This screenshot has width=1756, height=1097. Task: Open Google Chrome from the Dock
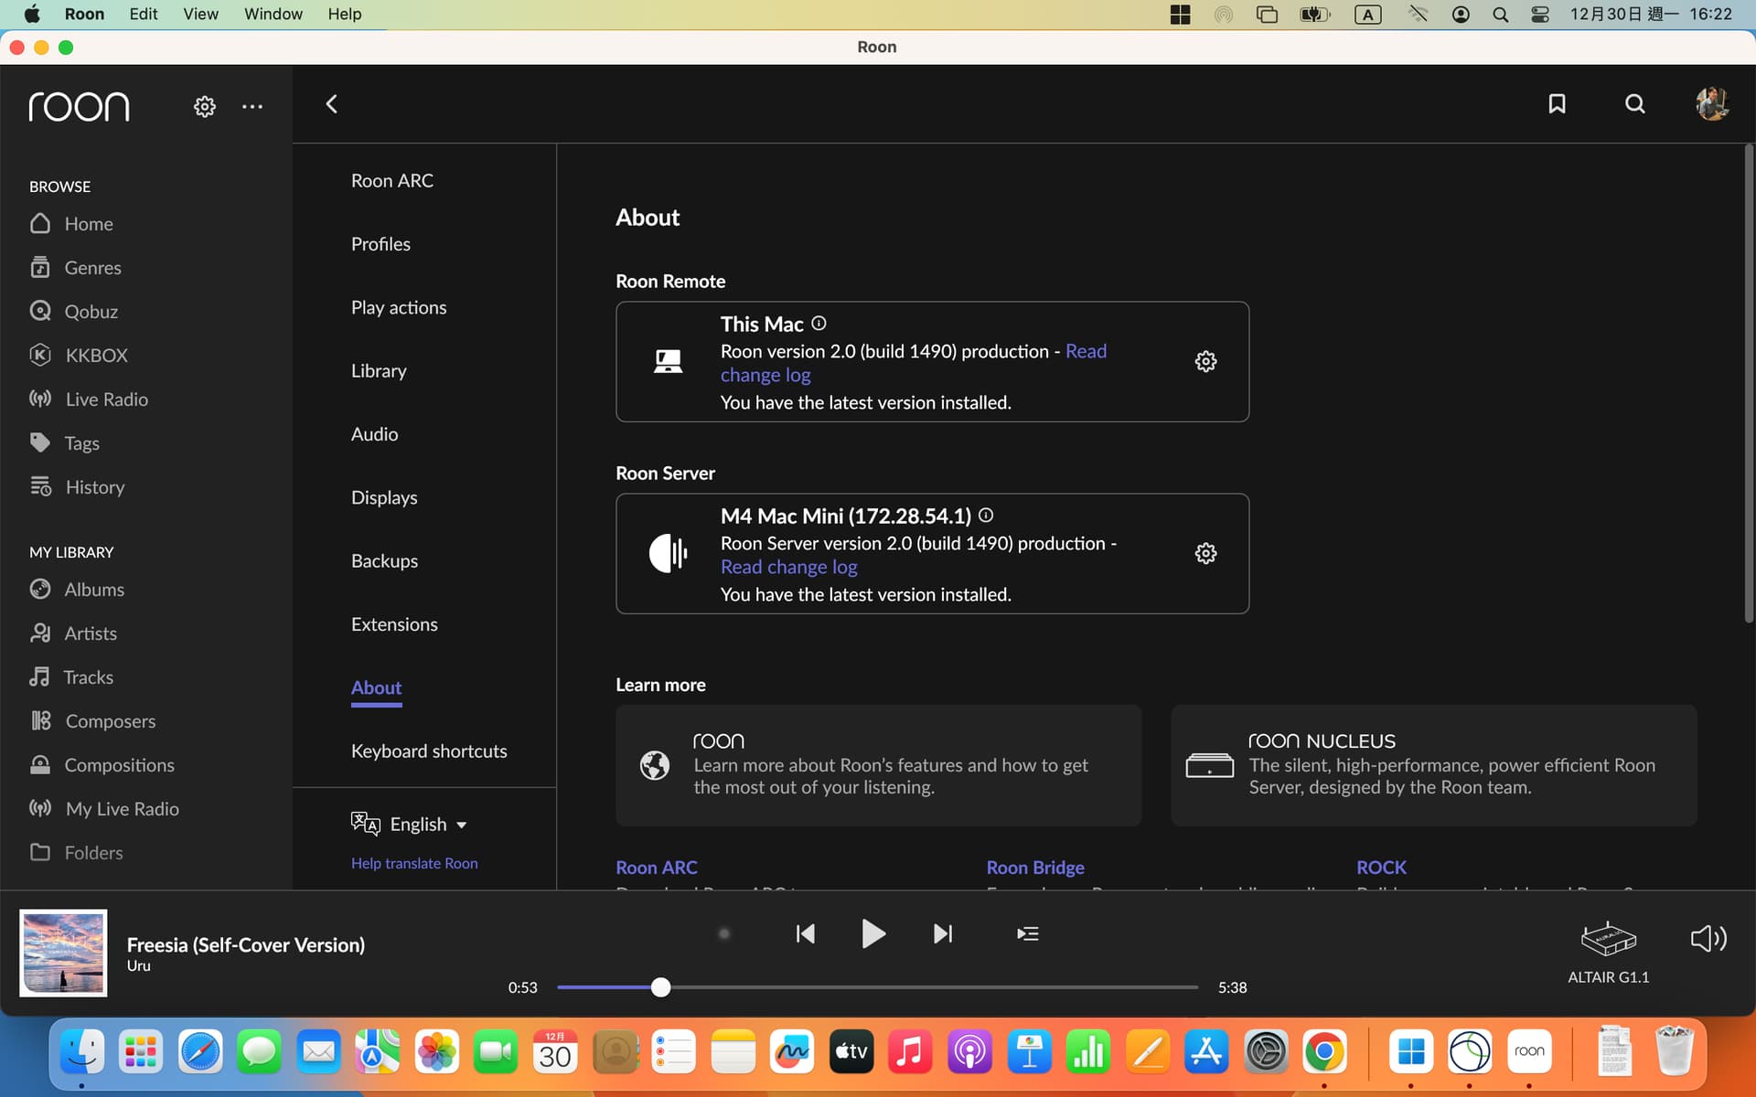[x=1324, y=1053]
